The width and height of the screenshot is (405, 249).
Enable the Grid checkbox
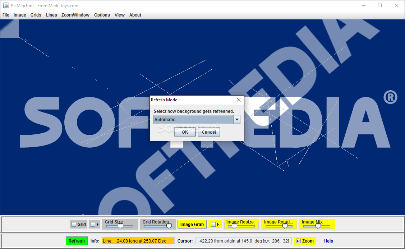point(74,225)
